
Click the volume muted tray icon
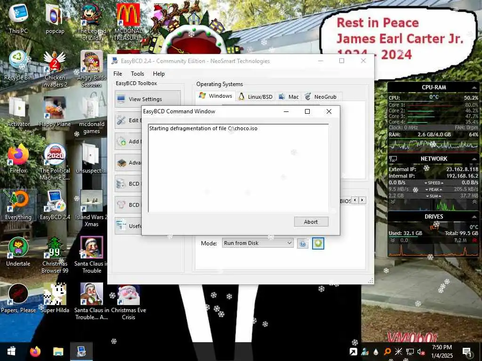pos(421,352)
